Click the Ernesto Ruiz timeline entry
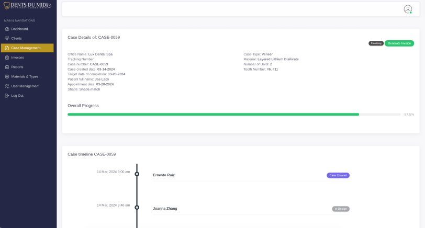 pyautogui.click(x=164, y=175)
